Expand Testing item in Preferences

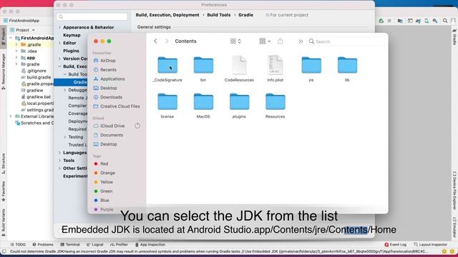(65, 137)
